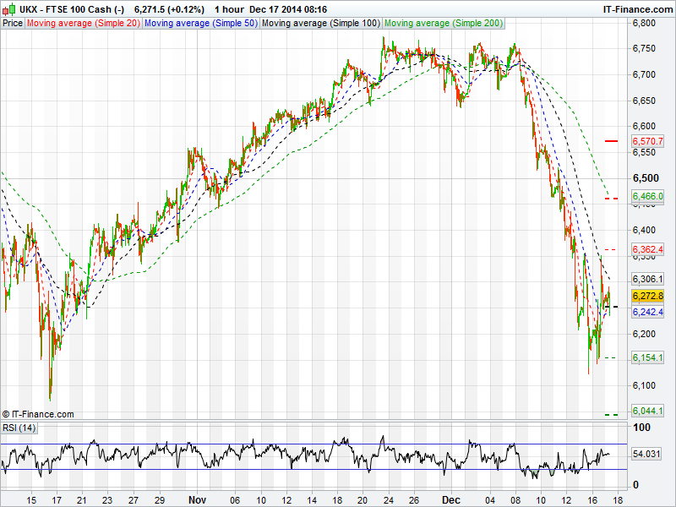The image size is (676, 507).
Task: Click the blue 6,242.4 price label
Action: point(648,312)
